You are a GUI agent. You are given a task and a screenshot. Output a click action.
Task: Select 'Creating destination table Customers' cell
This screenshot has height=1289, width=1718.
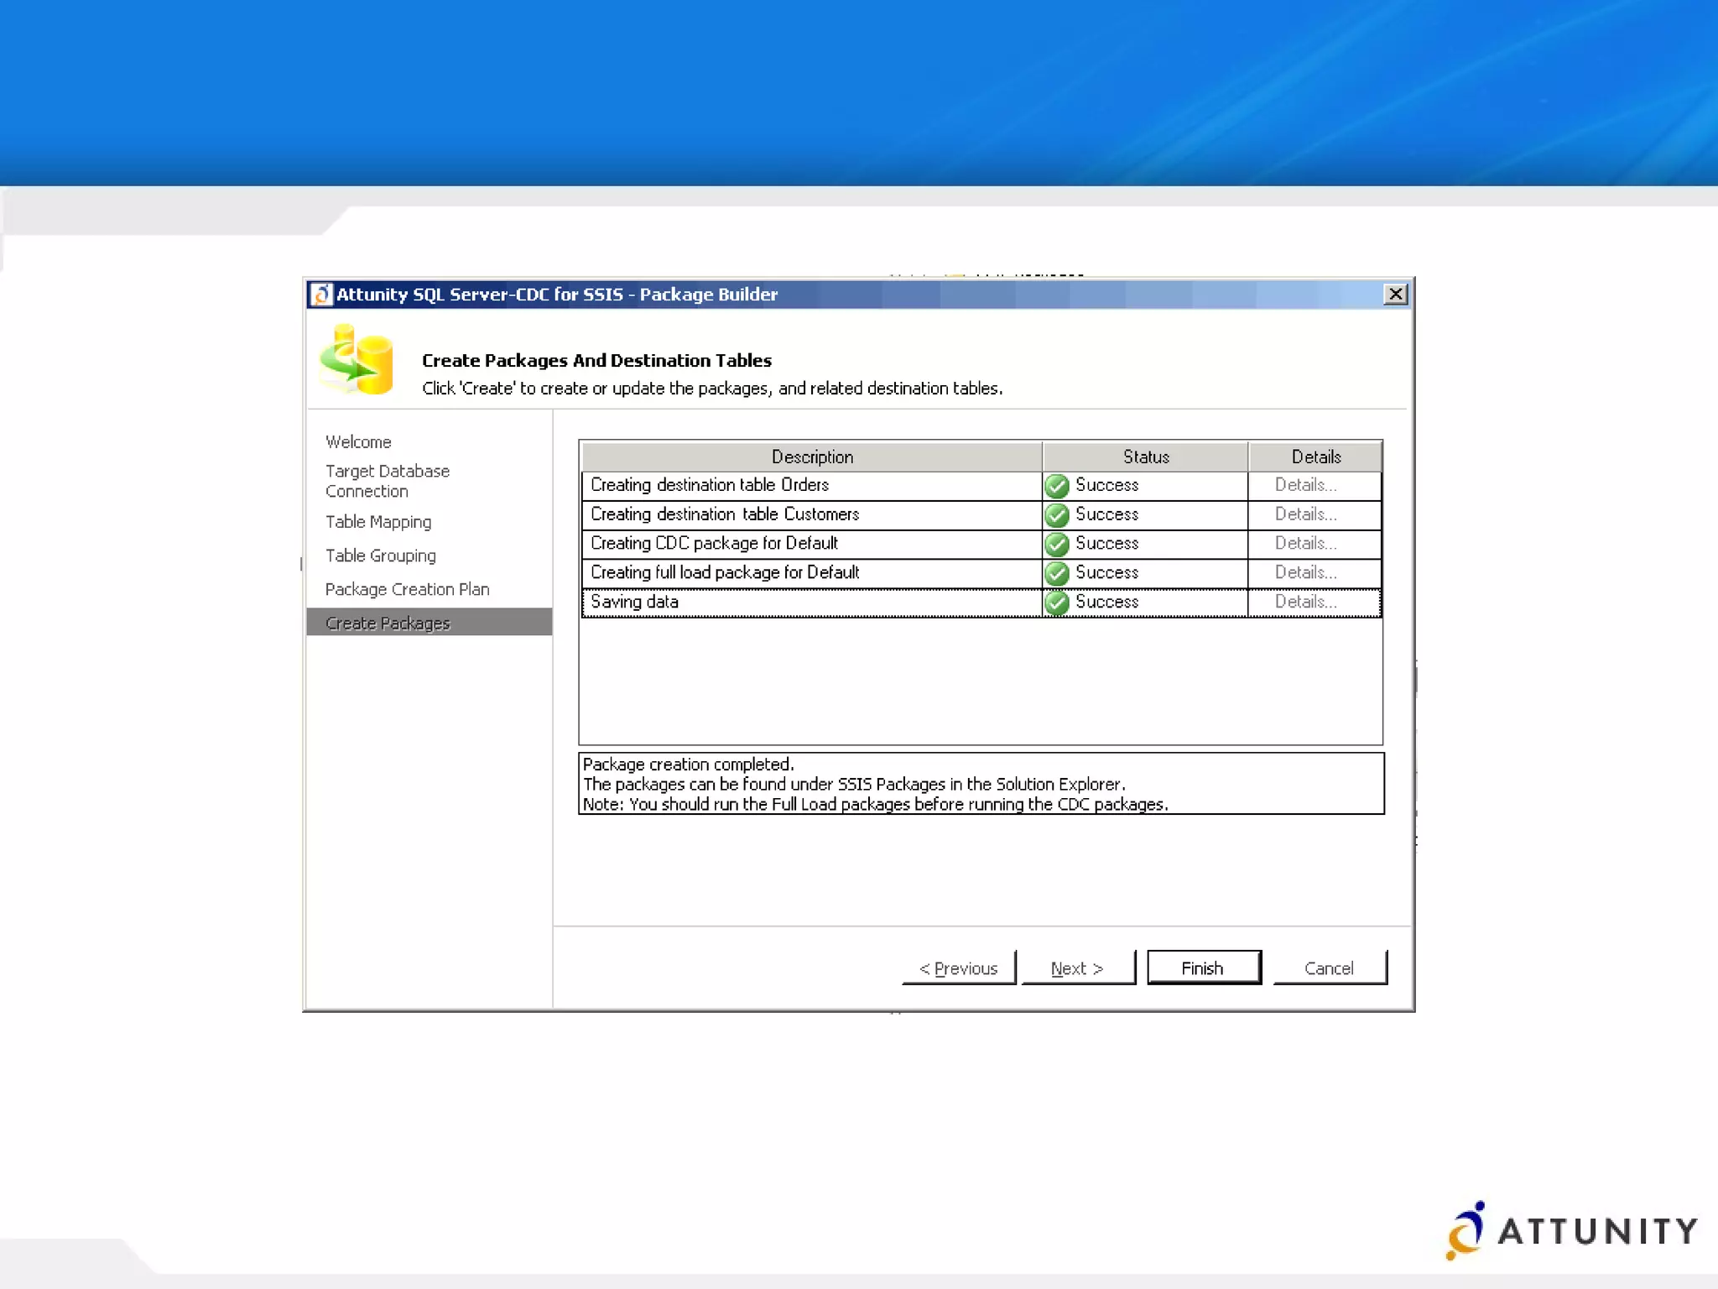click(x=811, y=515)
